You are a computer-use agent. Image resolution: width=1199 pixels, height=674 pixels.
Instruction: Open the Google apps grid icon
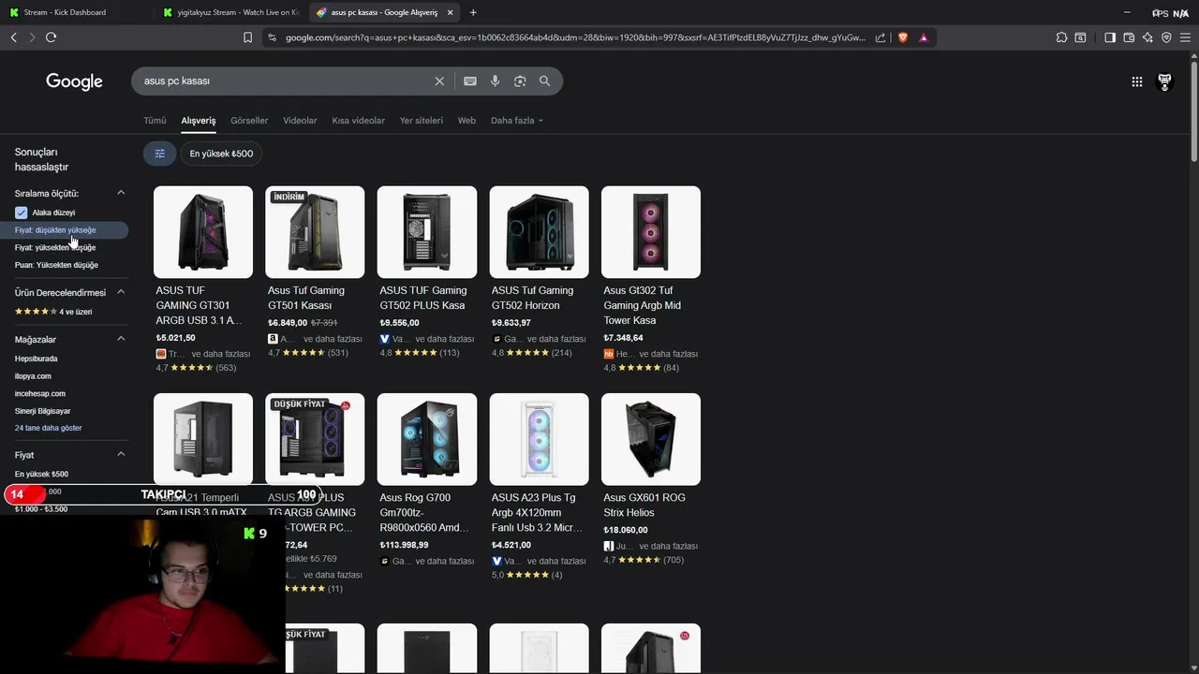point(1136,81)
